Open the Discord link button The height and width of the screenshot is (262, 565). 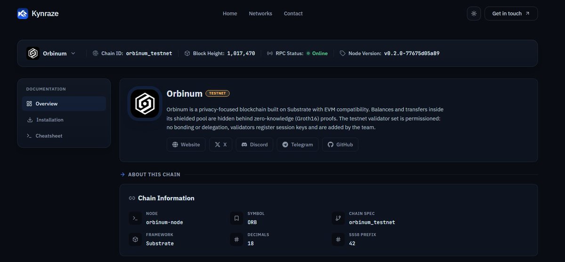point(255,145)
